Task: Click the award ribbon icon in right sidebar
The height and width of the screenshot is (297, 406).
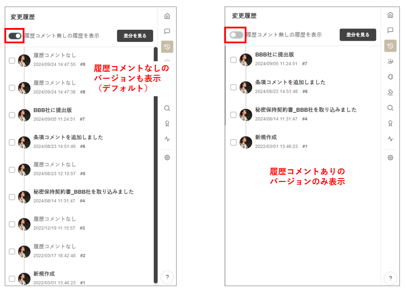Action: [390, 123]
